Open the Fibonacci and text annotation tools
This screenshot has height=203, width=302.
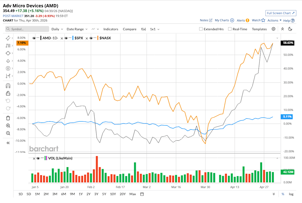pyautogui.click(x=8, y=46)
